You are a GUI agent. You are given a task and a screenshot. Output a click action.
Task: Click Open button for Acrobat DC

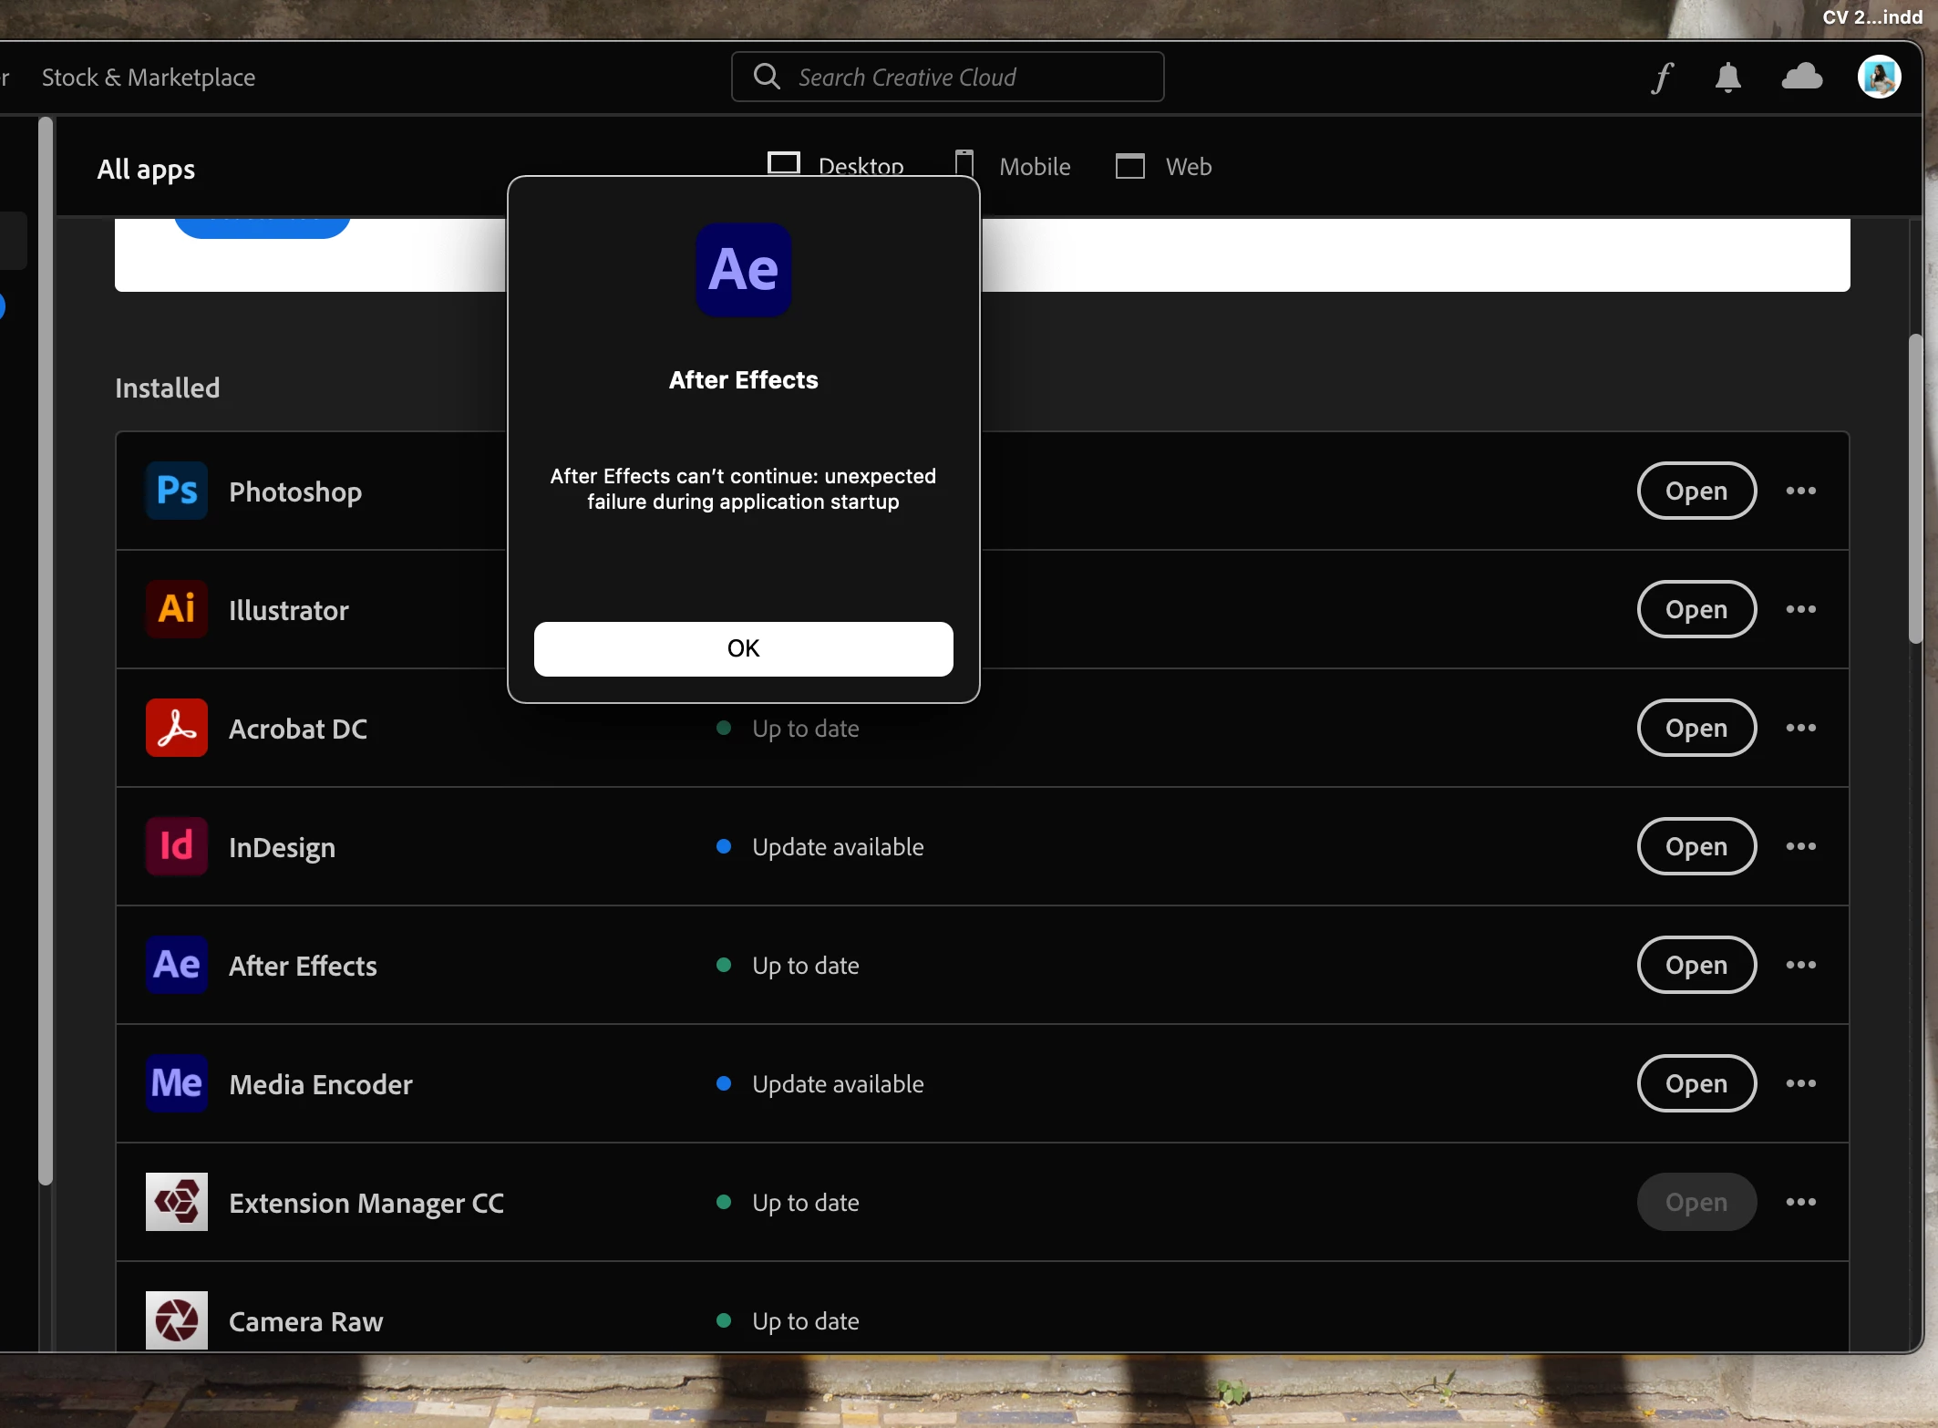1696,728
